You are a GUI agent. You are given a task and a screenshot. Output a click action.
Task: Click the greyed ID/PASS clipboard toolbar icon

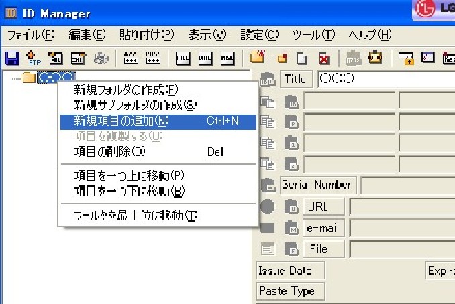(x=354, y=58)
